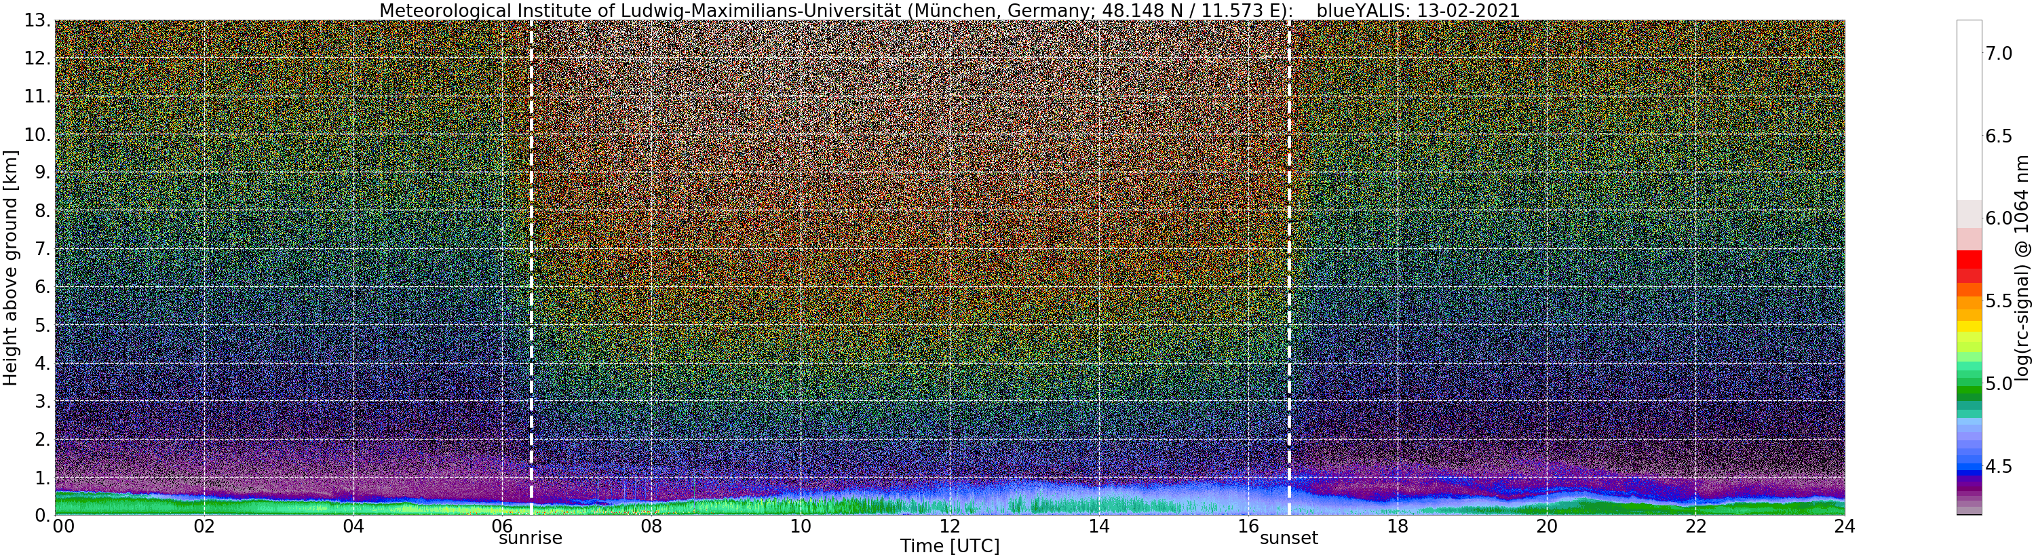Click the '4.5' colorbar tick label

click(x=1998, y=467)
